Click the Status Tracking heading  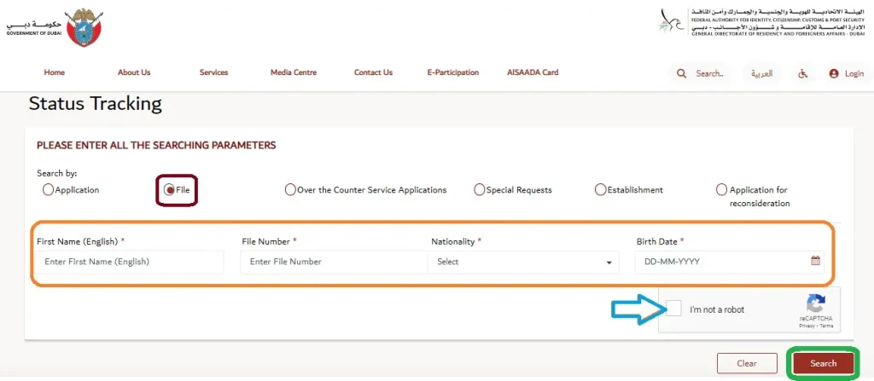[x=96, y=104]
